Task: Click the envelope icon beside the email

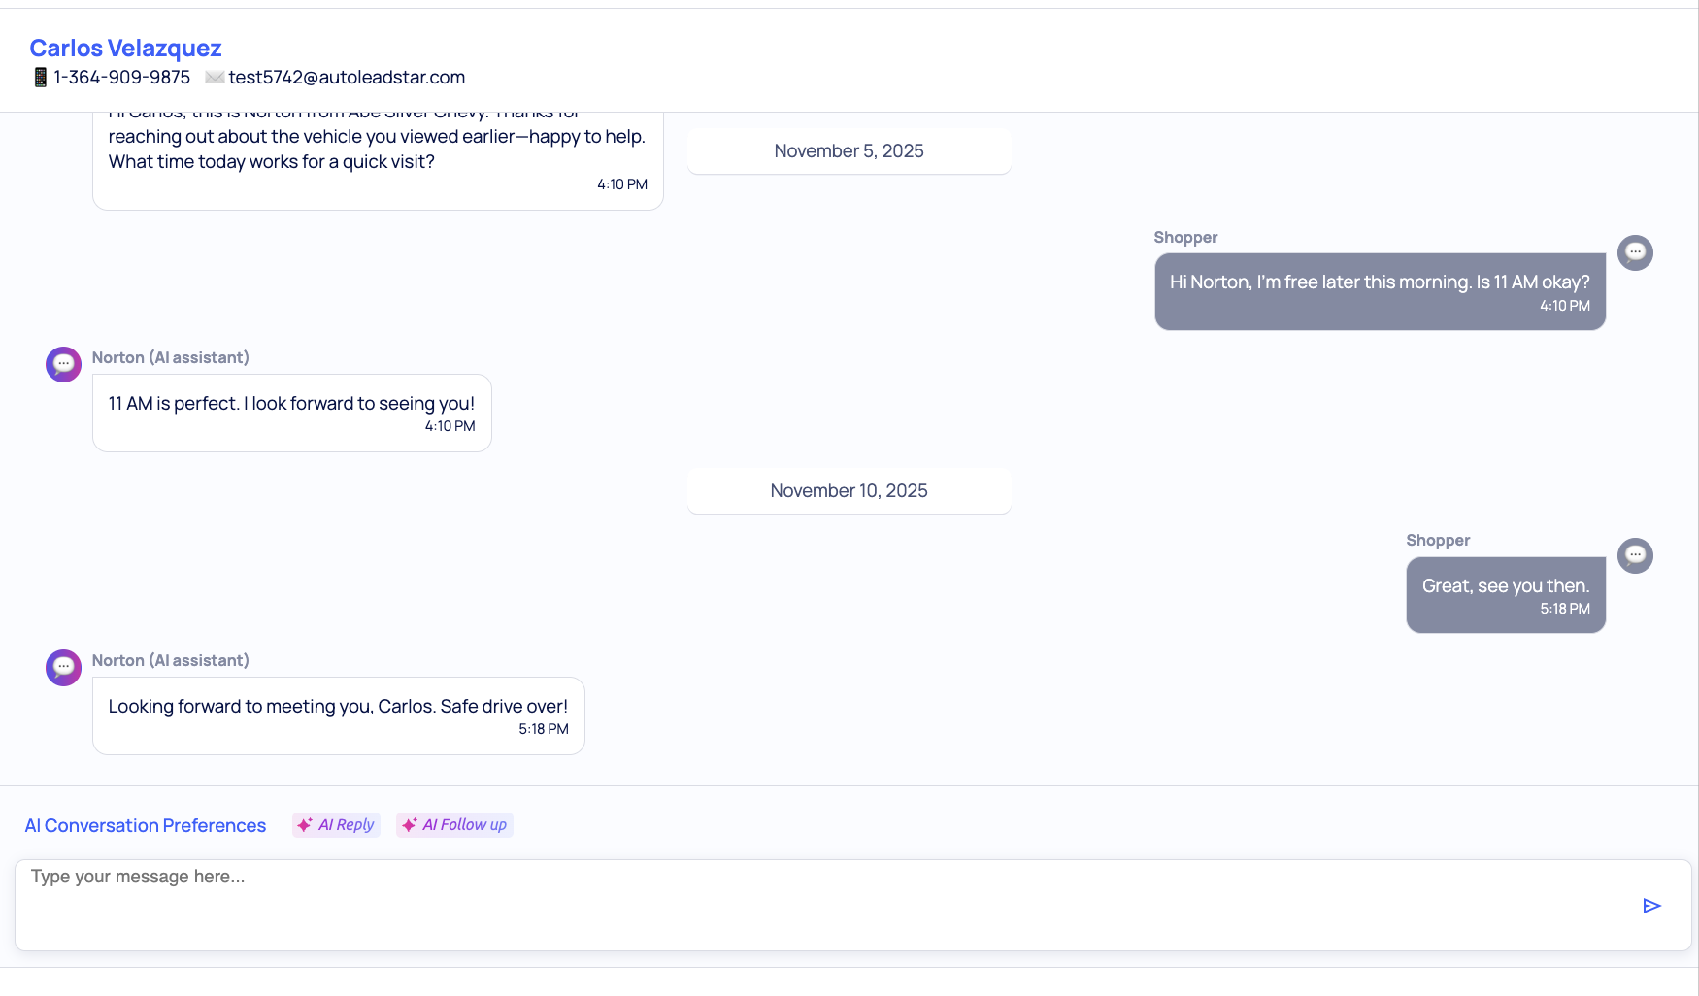Action: (x=215, y=78)
